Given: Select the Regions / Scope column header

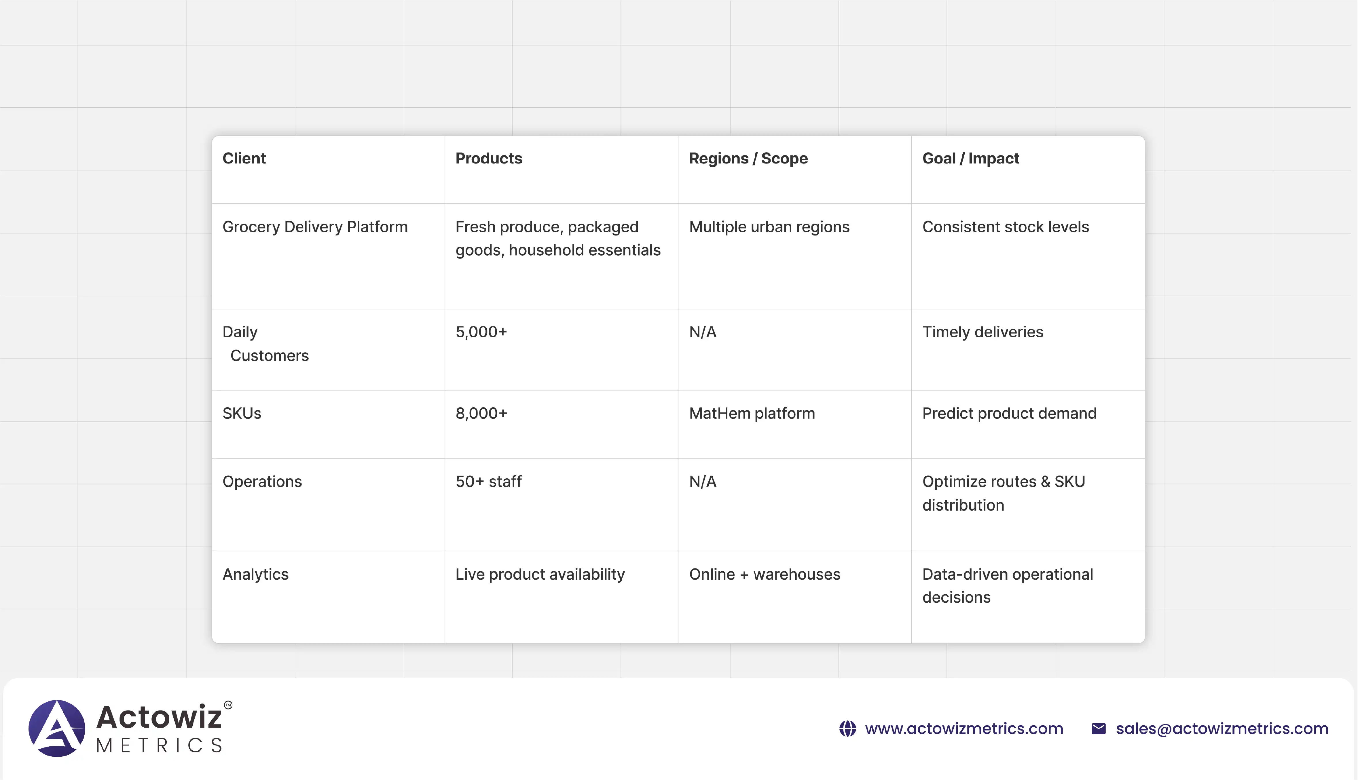Looking at the screenshot, I should click(748, 159).
